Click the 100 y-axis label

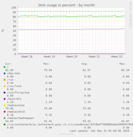[x=14, y=8]
